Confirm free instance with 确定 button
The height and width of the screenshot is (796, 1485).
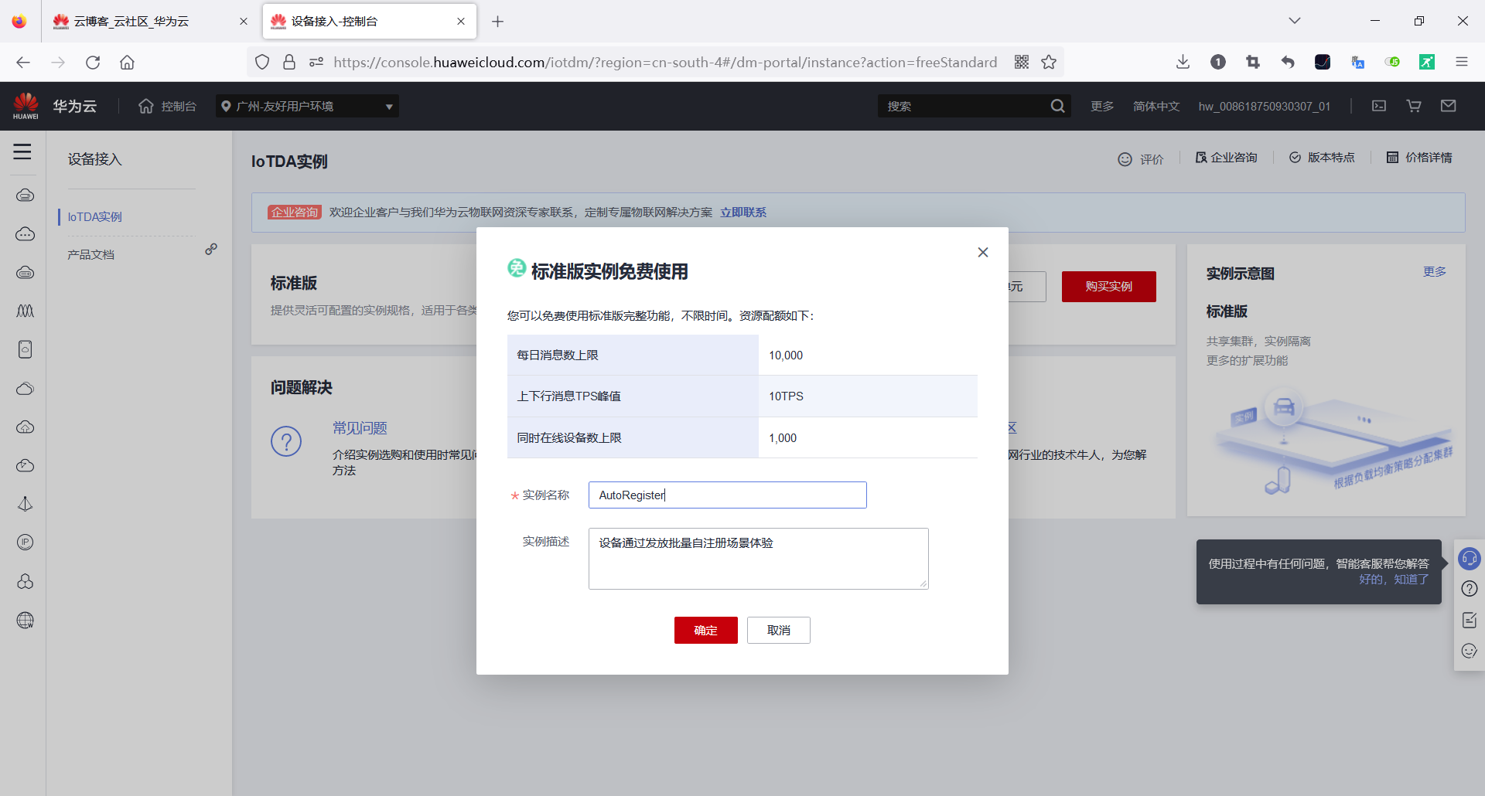pyautogui.click(x=705, y=630)
